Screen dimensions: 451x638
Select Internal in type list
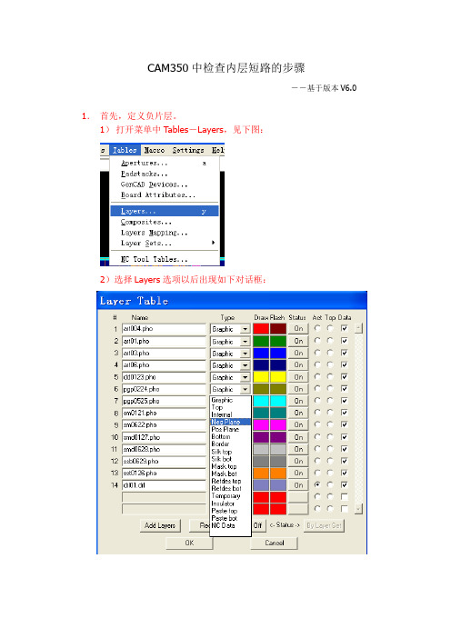tap(230, 414)
